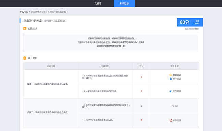Image resolution: width=222 pixels, height=131 pixels.
Task: Click the 数据错误 icon in the score-2 row
Action: (x=171, y=75)
